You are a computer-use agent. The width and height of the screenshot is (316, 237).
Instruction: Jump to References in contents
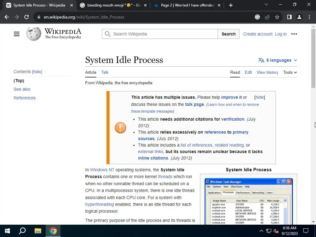[25, 98]
